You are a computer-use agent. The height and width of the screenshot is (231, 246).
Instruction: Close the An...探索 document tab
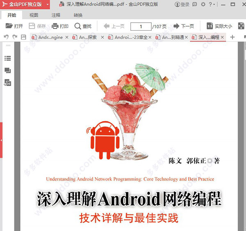(x=102, y=37)
